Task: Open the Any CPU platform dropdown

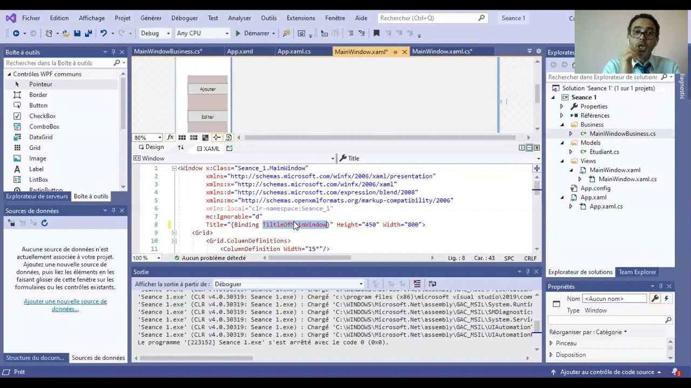Action: tap(202, 33)
